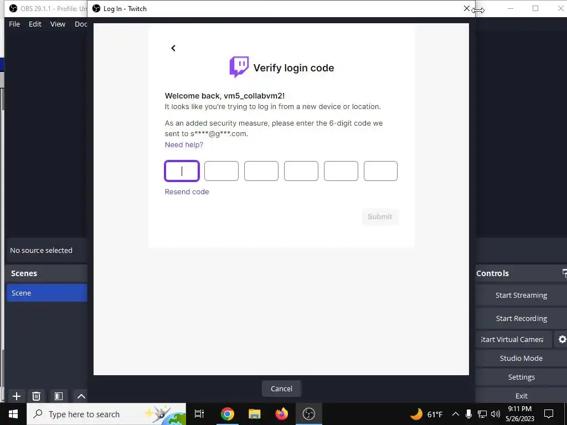Click the Need help? link

click(x=184, y=144)
